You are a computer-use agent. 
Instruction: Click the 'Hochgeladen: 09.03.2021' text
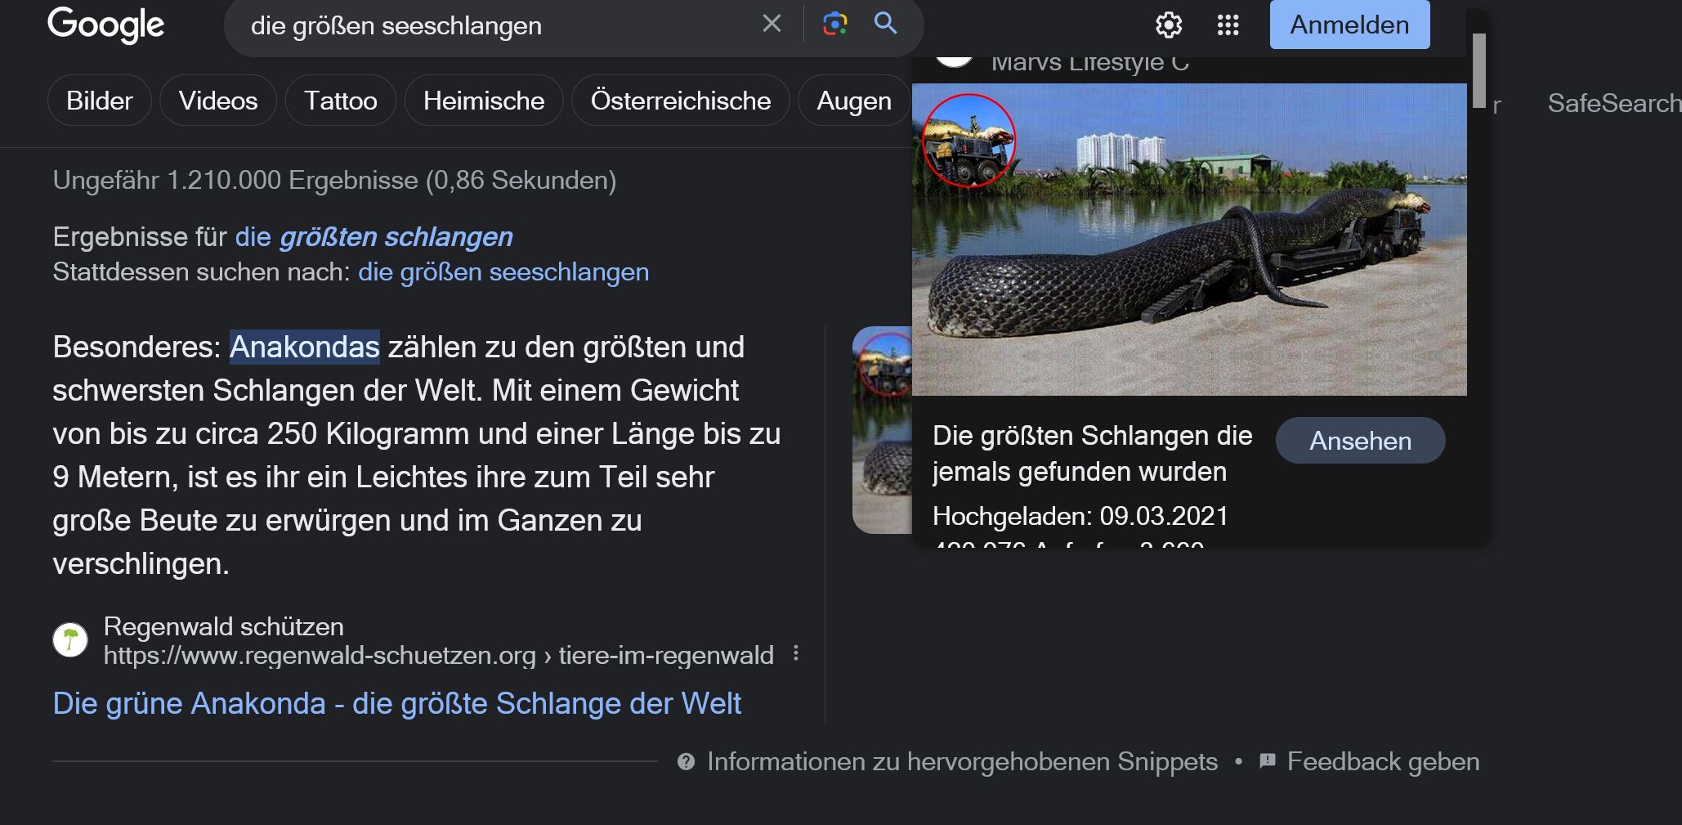coord(1080,516)
